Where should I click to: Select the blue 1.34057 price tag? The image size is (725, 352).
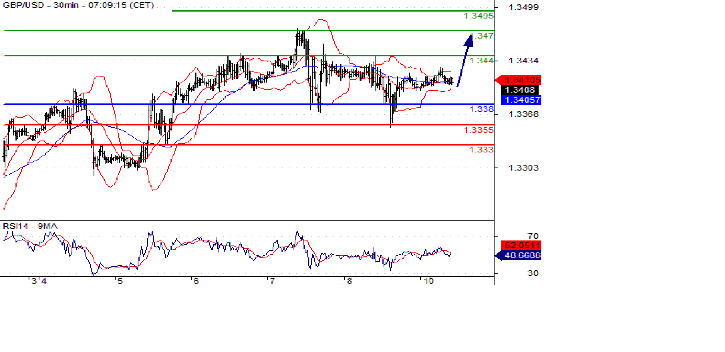[x=521, y=100]
